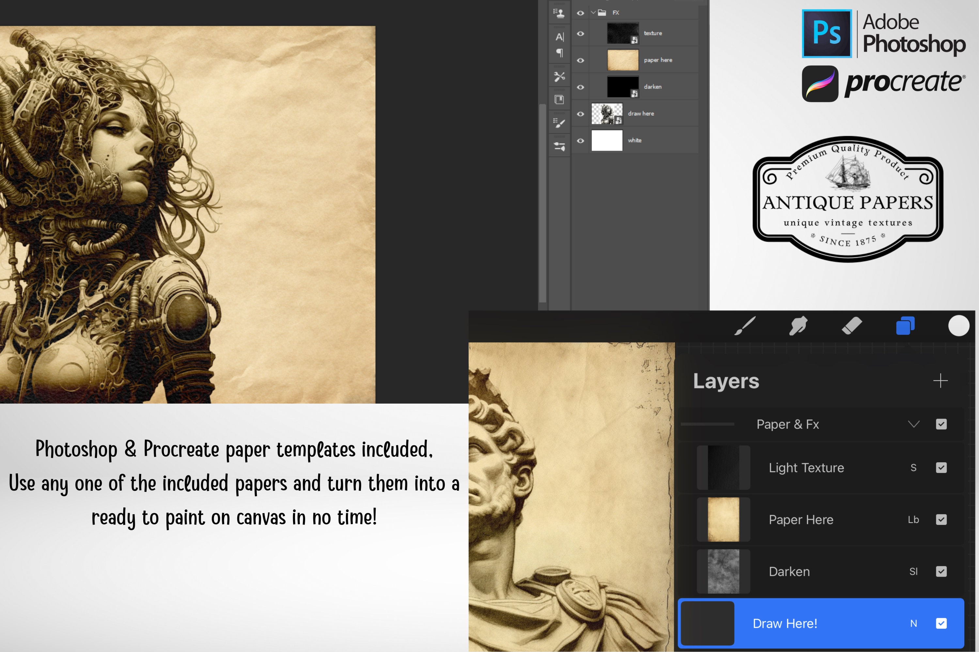The image size is (979, 652).
Task: Click the Procreate app logo icon
Action: [x=820, y=83]
